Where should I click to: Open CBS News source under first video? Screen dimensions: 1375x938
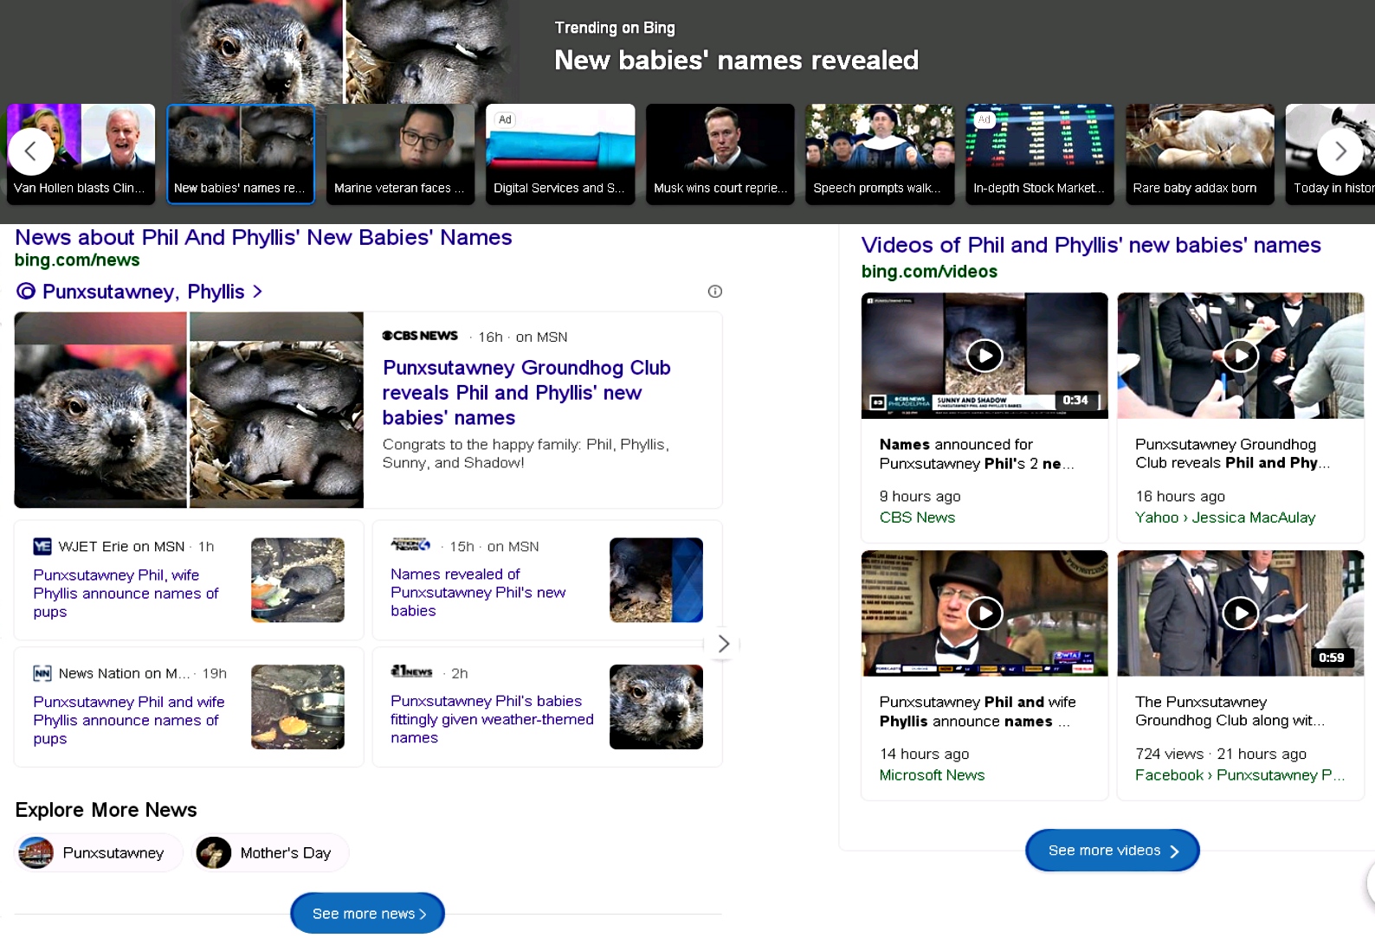(917, 517)
